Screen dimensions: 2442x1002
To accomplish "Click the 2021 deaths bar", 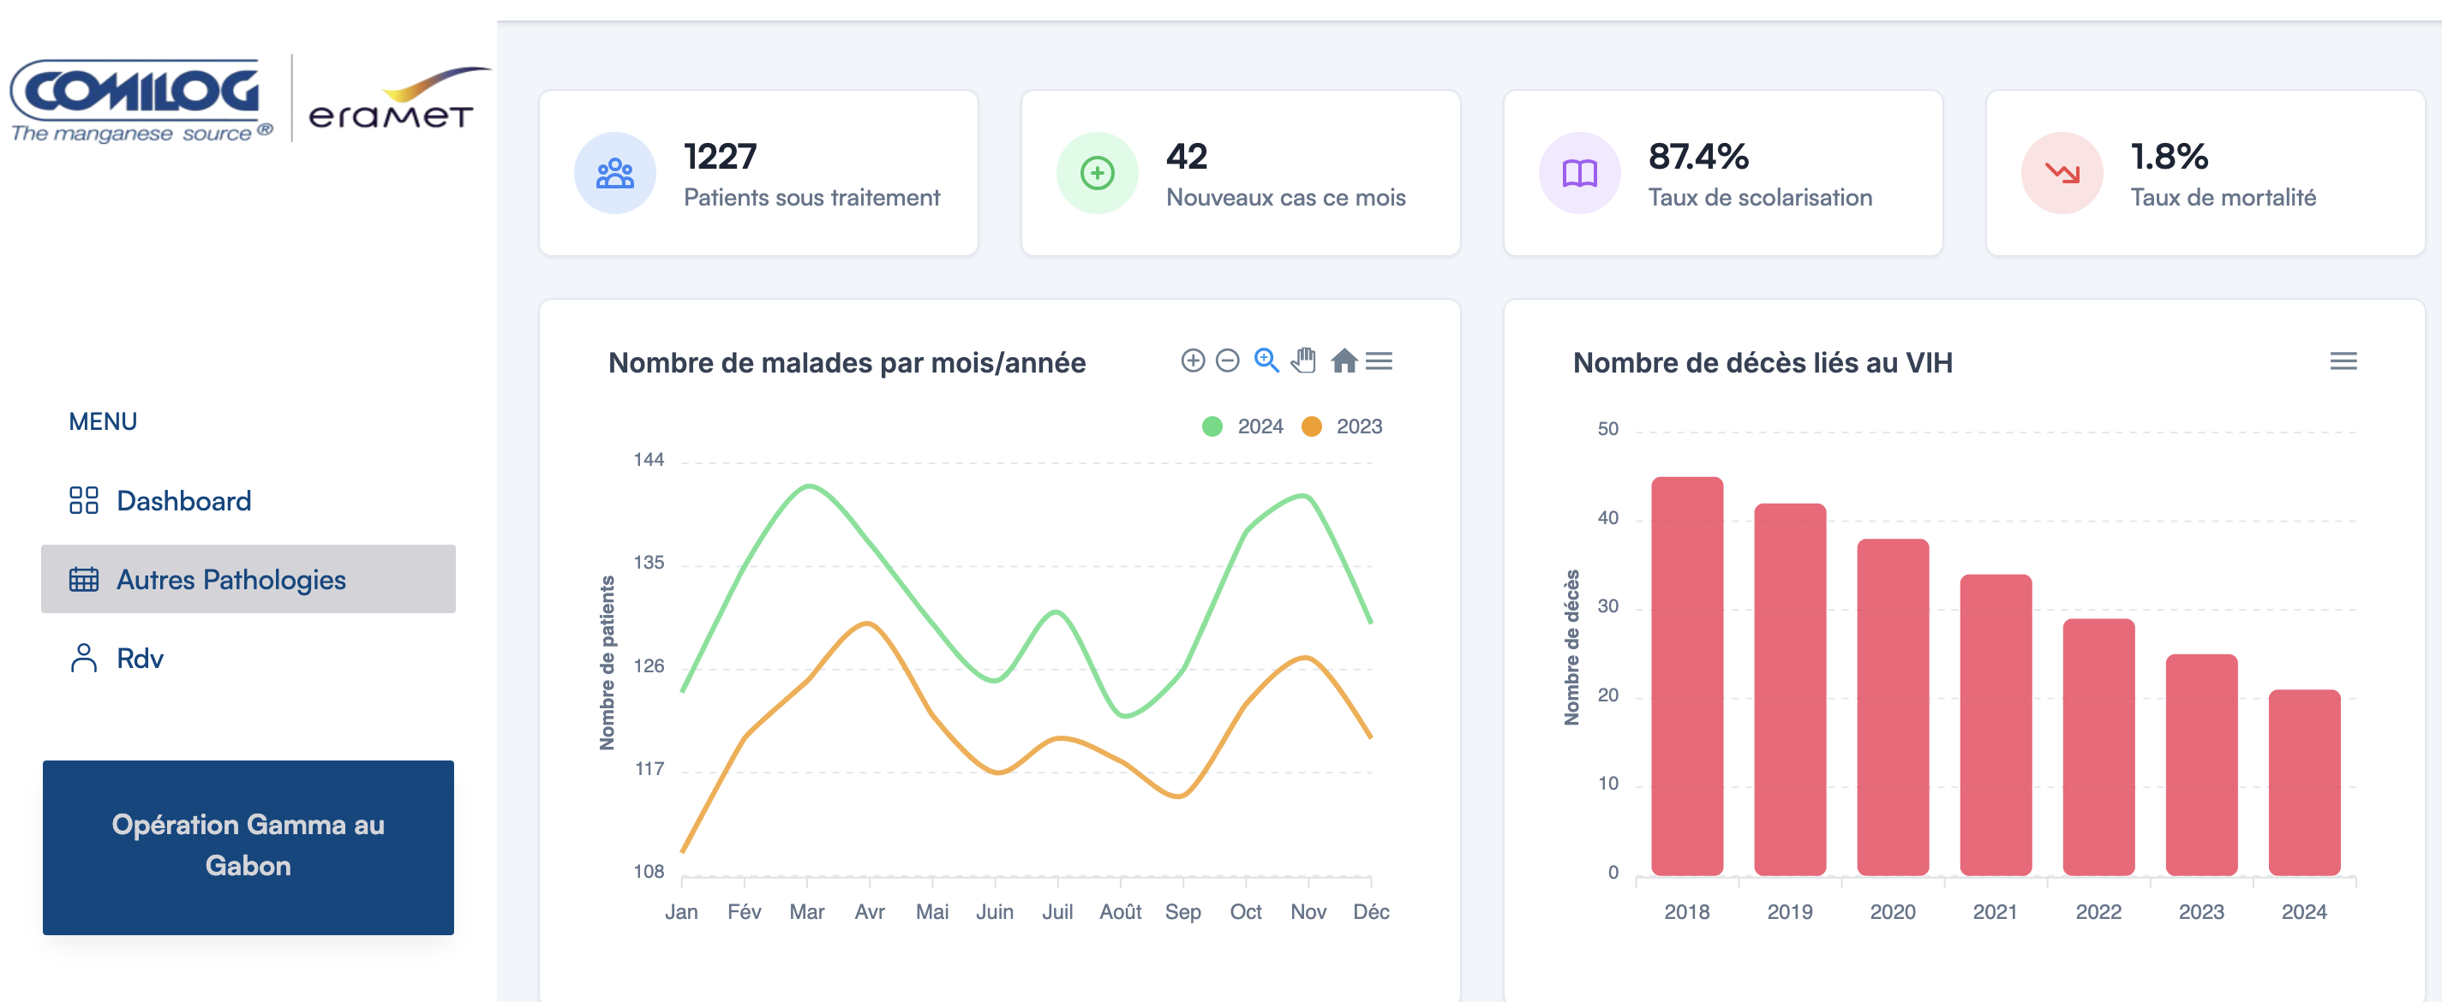I will tap(1996, 725).
